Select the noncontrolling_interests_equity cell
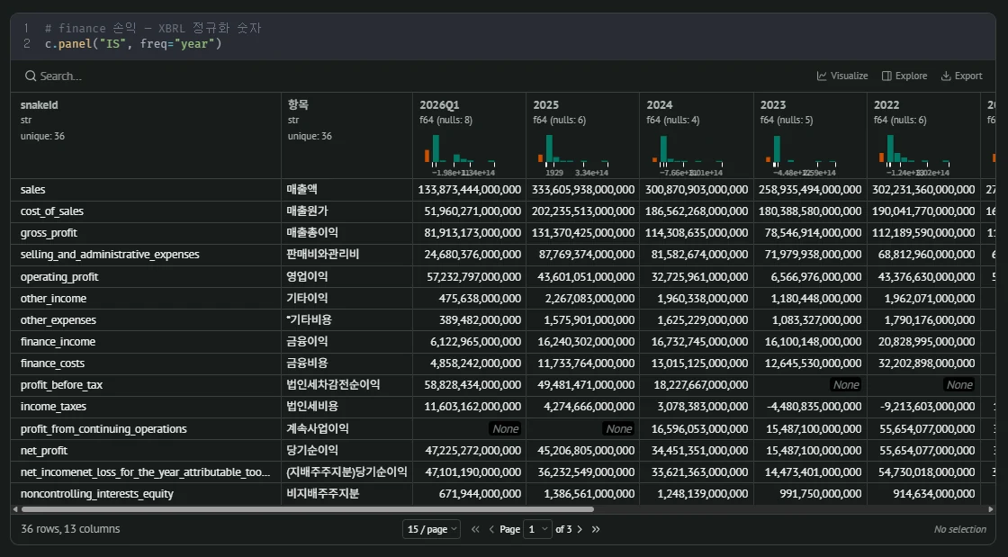 [146, 494]
